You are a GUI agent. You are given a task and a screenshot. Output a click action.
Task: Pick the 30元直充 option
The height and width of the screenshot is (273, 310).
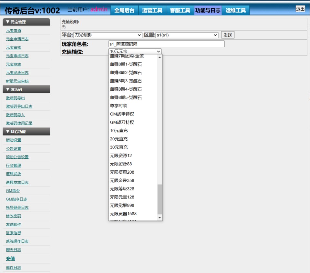tap(119, 147)
